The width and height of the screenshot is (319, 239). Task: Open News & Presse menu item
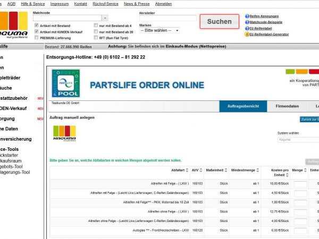tap(137, 4)
